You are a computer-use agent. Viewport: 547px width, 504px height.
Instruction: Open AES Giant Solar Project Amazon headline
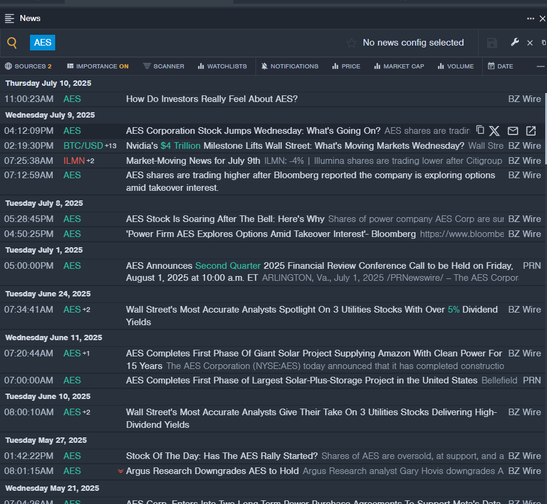tap(314, 360)
